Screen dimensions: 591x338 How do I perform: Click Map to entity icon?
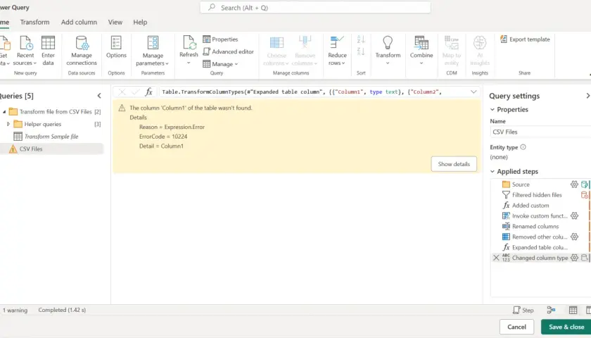click(x=451, y=43)
